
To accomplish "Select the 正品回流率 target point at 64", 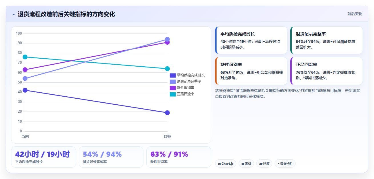I will coord(167,69).
